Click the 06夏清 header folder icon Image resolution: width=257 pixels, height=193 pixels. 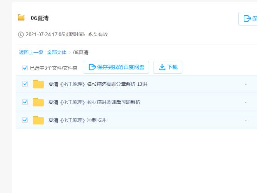tap(21, 18)
